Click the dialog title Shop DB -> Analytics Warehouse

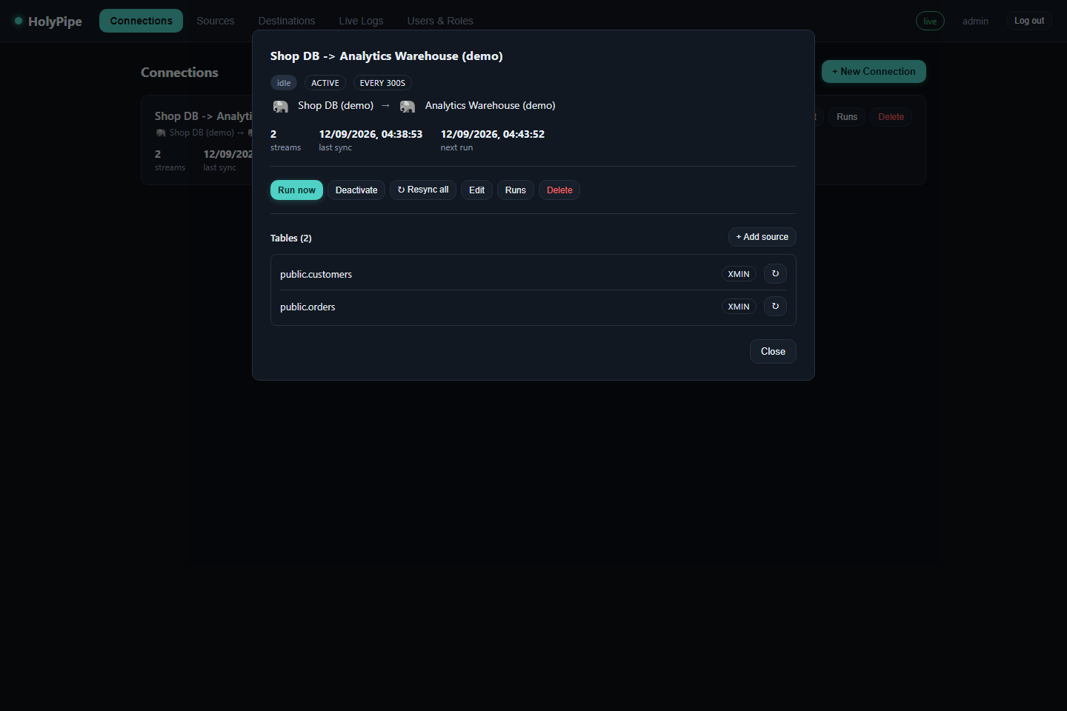pos(387,56)
